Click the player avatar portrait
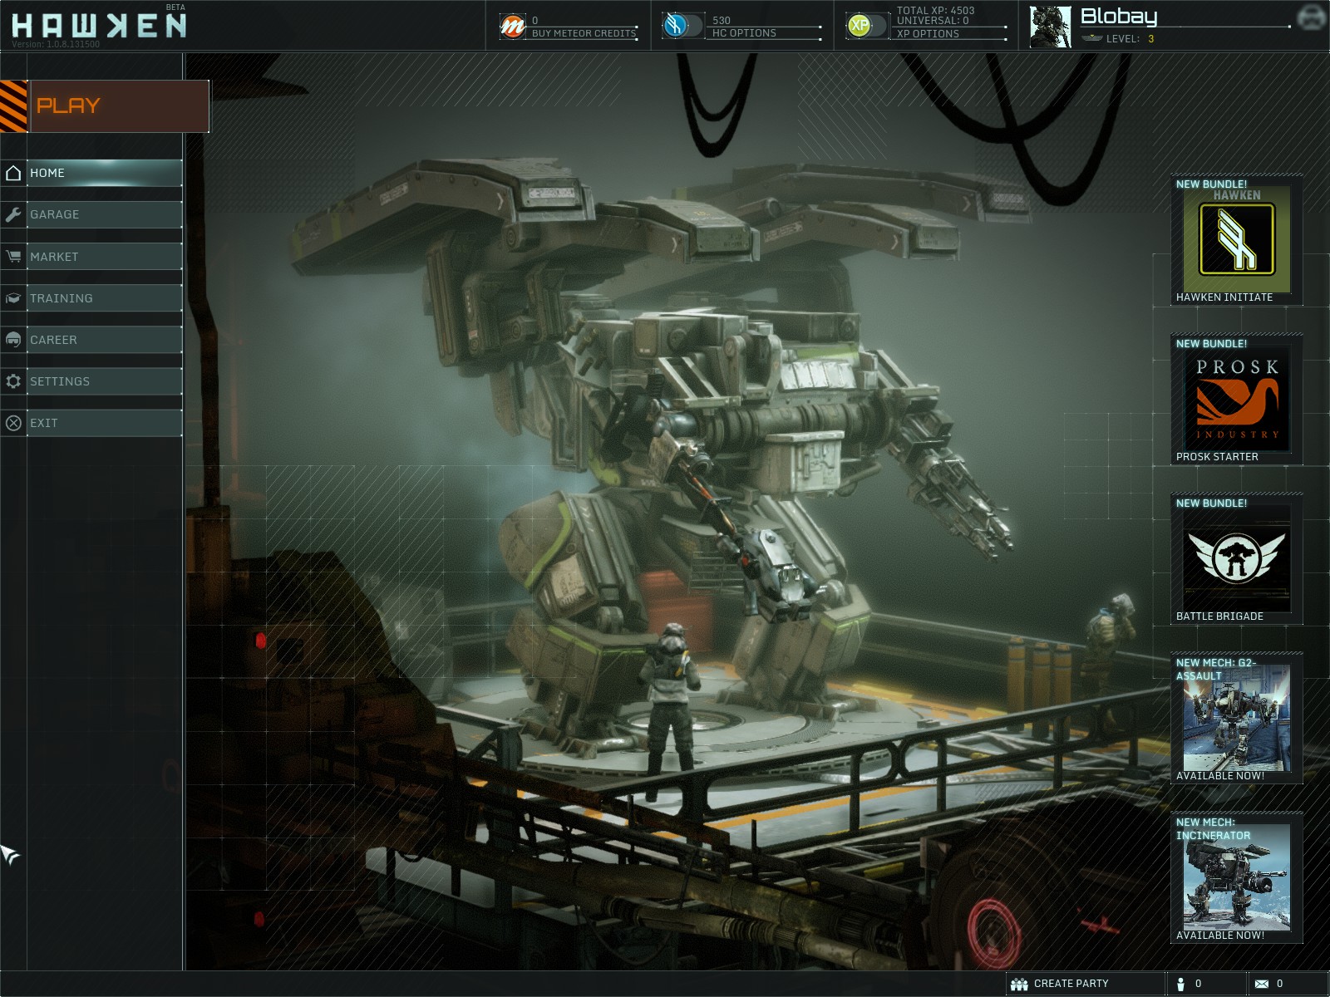The image size is (1330, 997). (1051, 27)
